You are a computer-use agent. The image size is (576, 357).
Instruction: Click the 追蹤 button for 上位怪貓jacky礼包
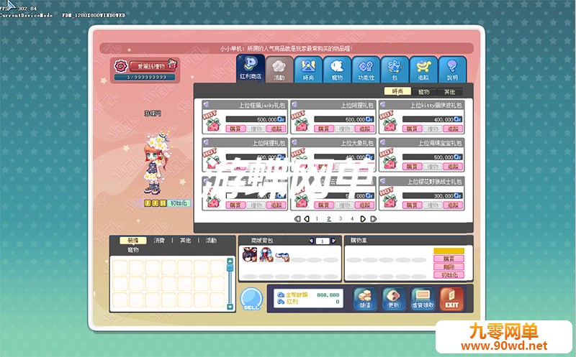tap(276, 129)
